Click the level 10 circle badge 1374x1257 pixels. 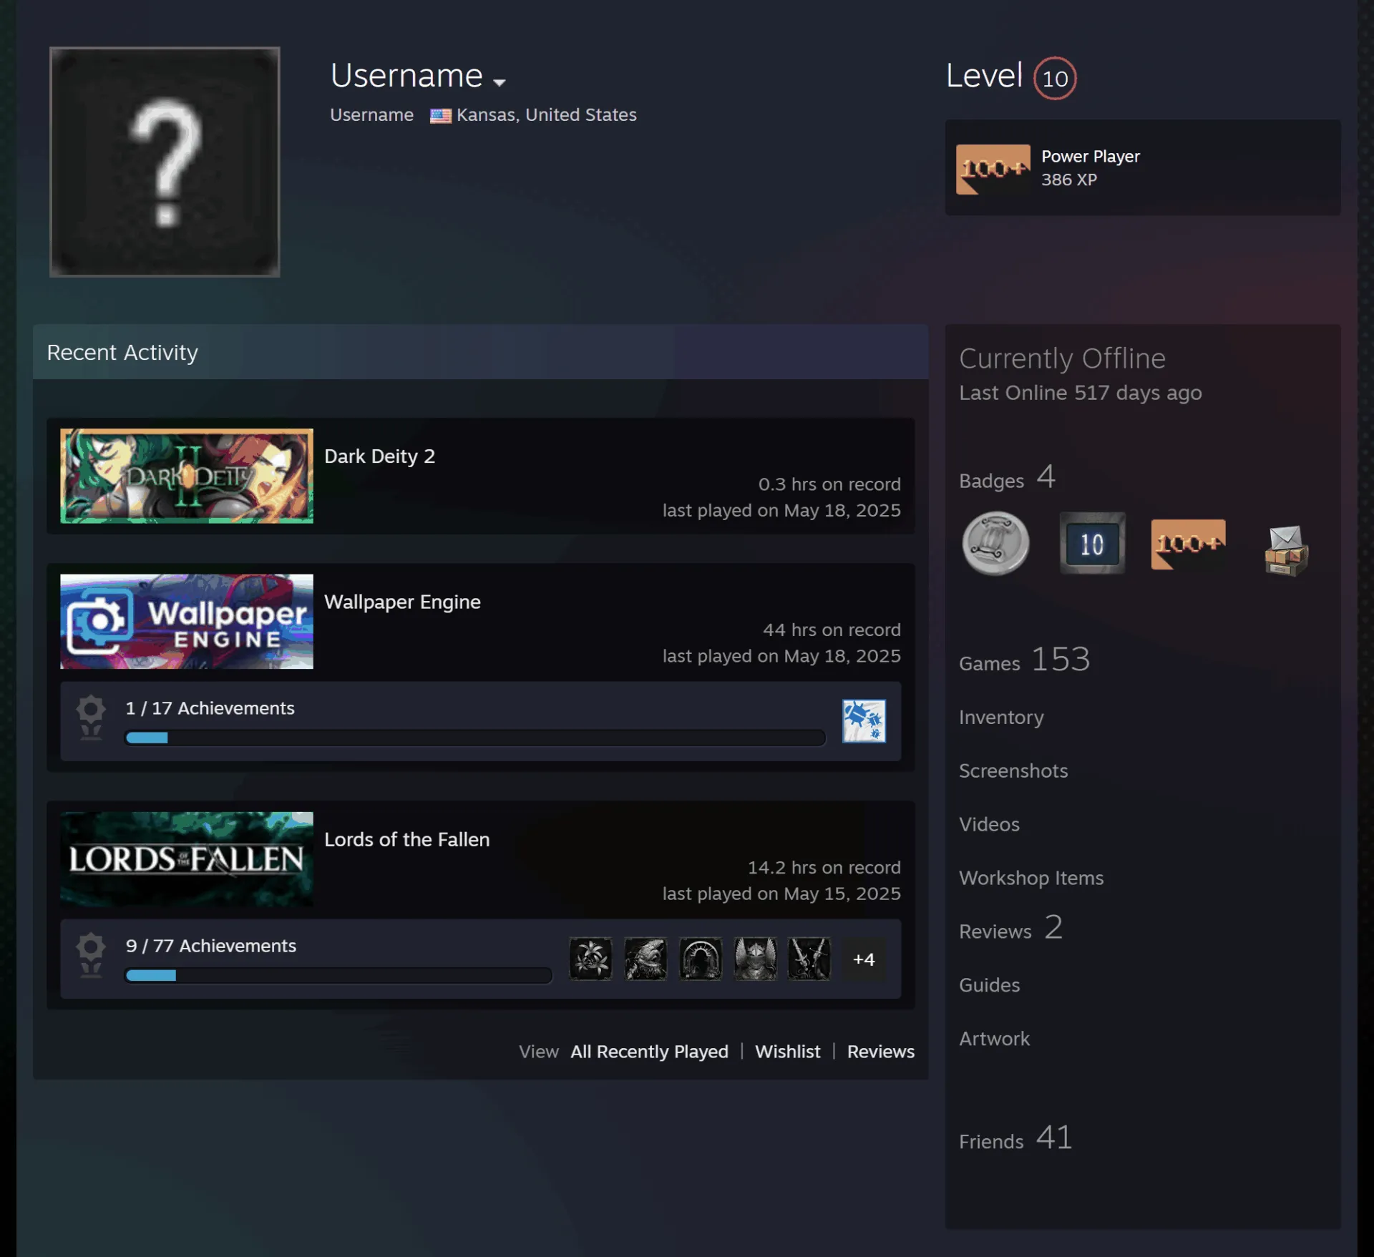tap(1055, 78)
